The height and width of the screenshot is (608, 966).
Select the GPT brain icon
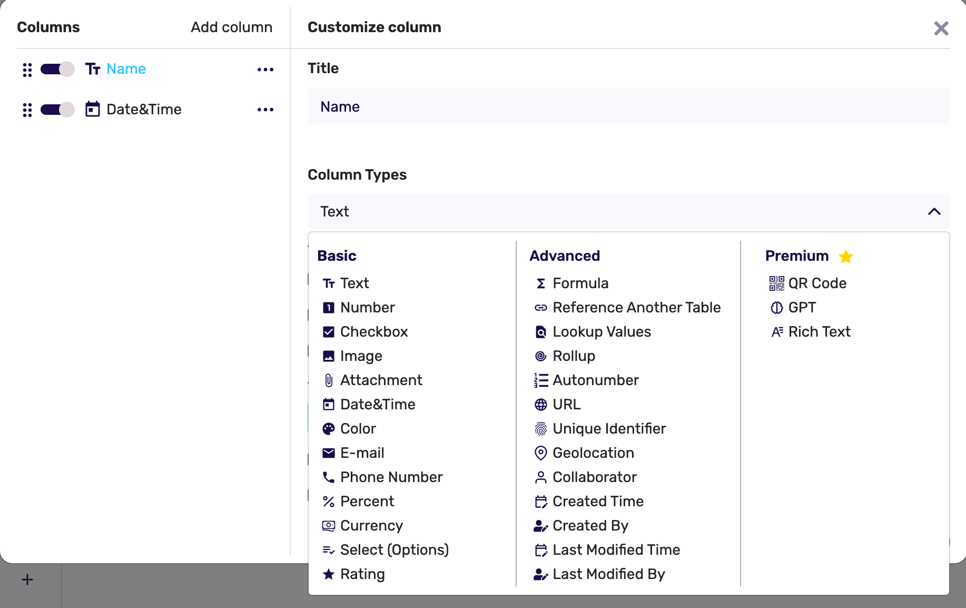point(776,308)
